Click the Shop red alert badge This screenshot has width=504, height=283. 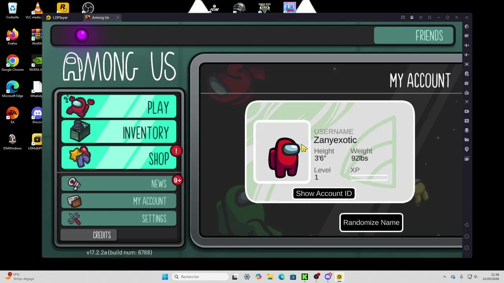(176, 151)
